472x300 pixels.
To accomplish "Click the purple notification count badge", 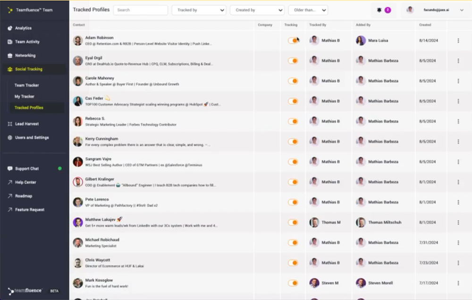I will coord(388,10).
